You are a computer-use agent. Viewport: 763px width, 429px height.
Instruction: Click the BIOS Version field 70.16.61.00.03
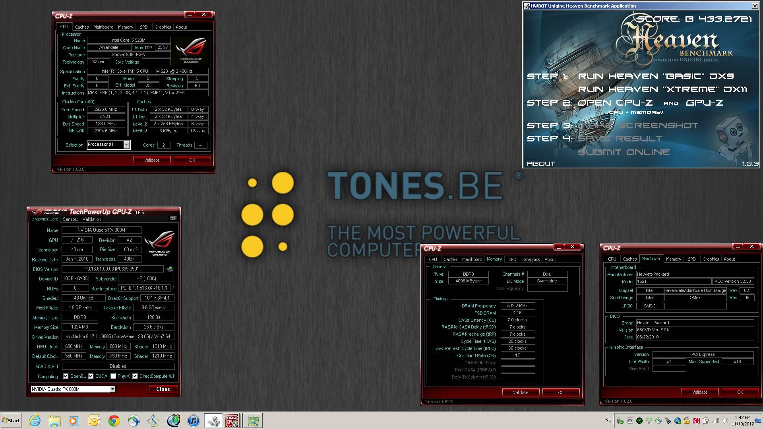[112, 269]
